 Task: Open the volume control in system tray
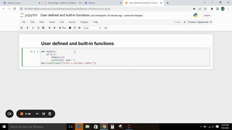click(213, 127)
